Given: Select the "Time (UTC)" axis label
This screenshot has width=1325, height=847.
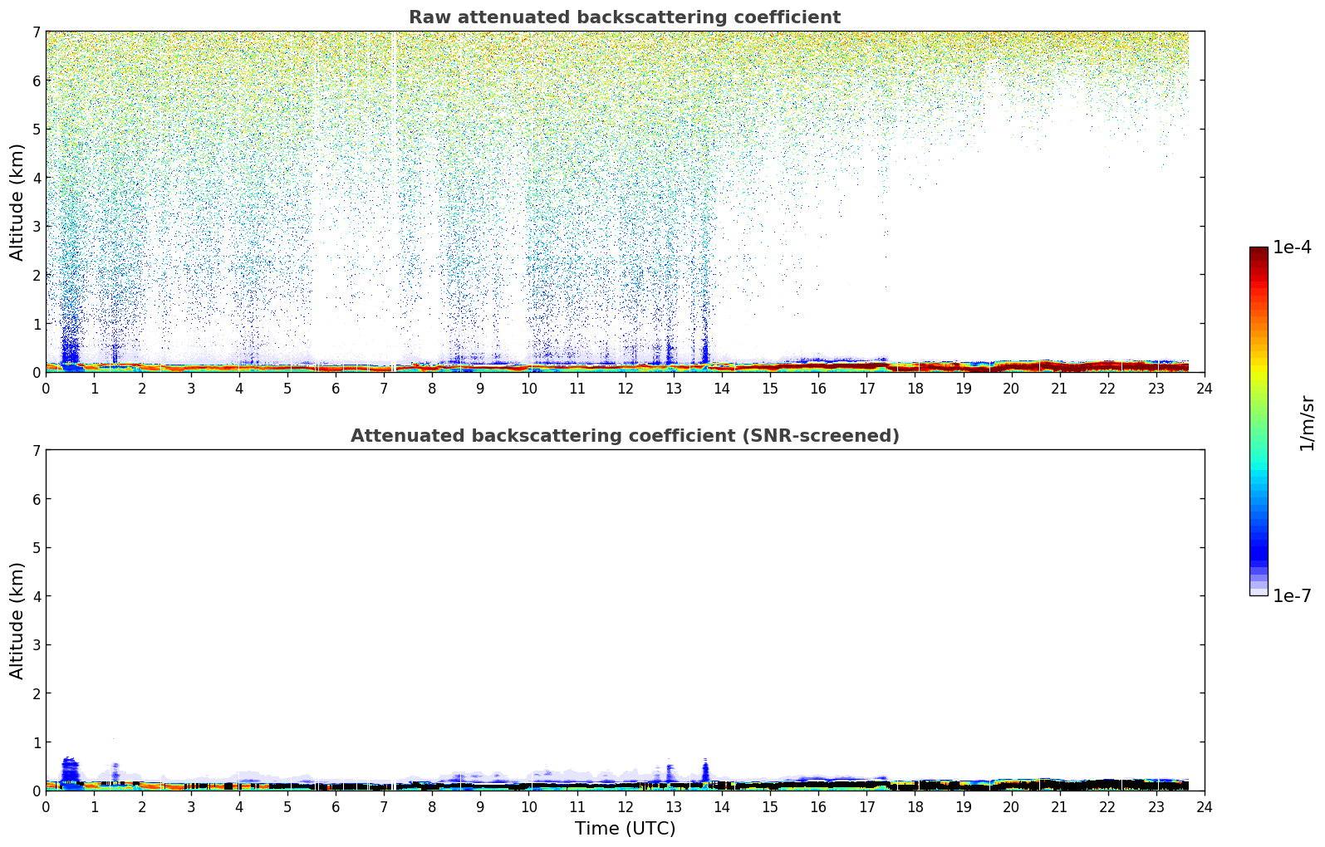Looking at the screenshot, I should click(625, 828).
